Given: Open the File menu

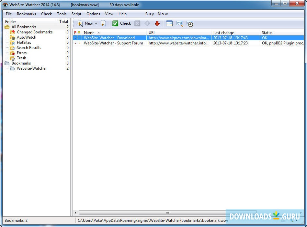Looking at the screenshot, I should tap(9, 14).
